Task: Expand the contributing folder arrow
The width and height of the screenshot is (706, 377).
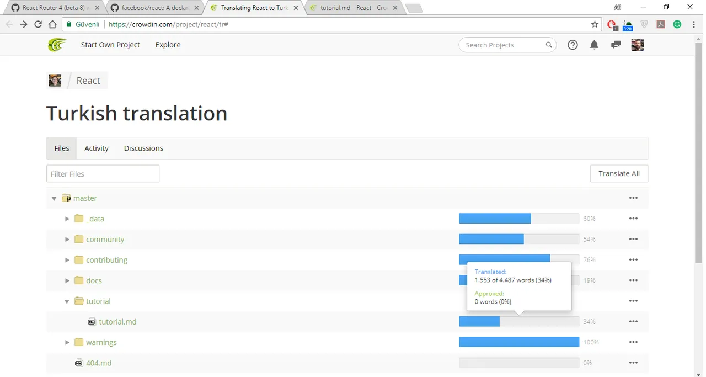Action: (x=67, y=259)
